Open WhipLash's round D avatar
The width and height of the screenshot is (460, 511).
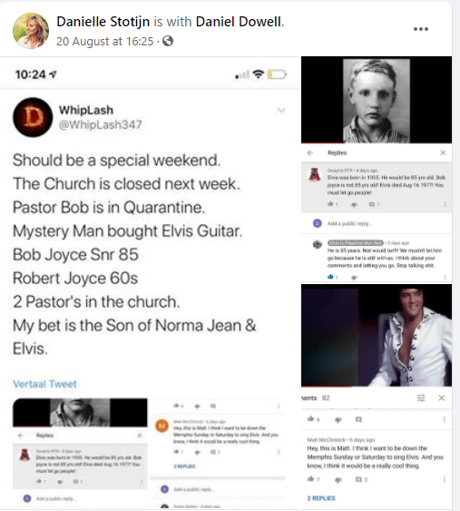33,117
